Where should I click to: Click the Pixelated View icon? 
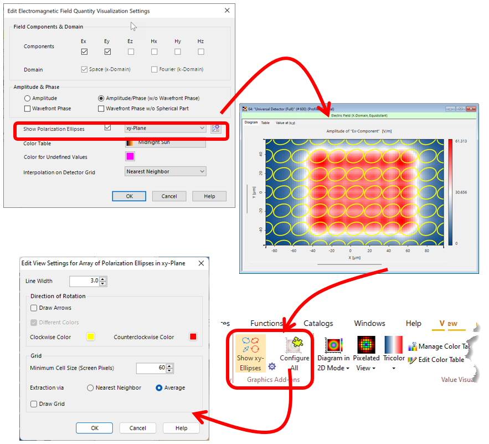click(x=366, y=345)
